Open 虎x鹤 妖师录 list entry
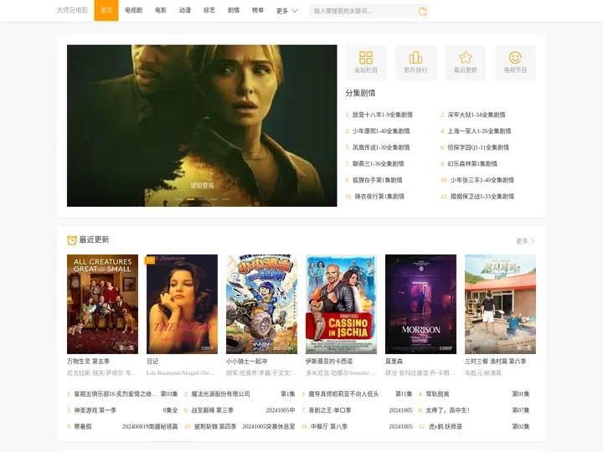This screenshot has width=603, height=452. pyautogui.click(x=474, y=427)
